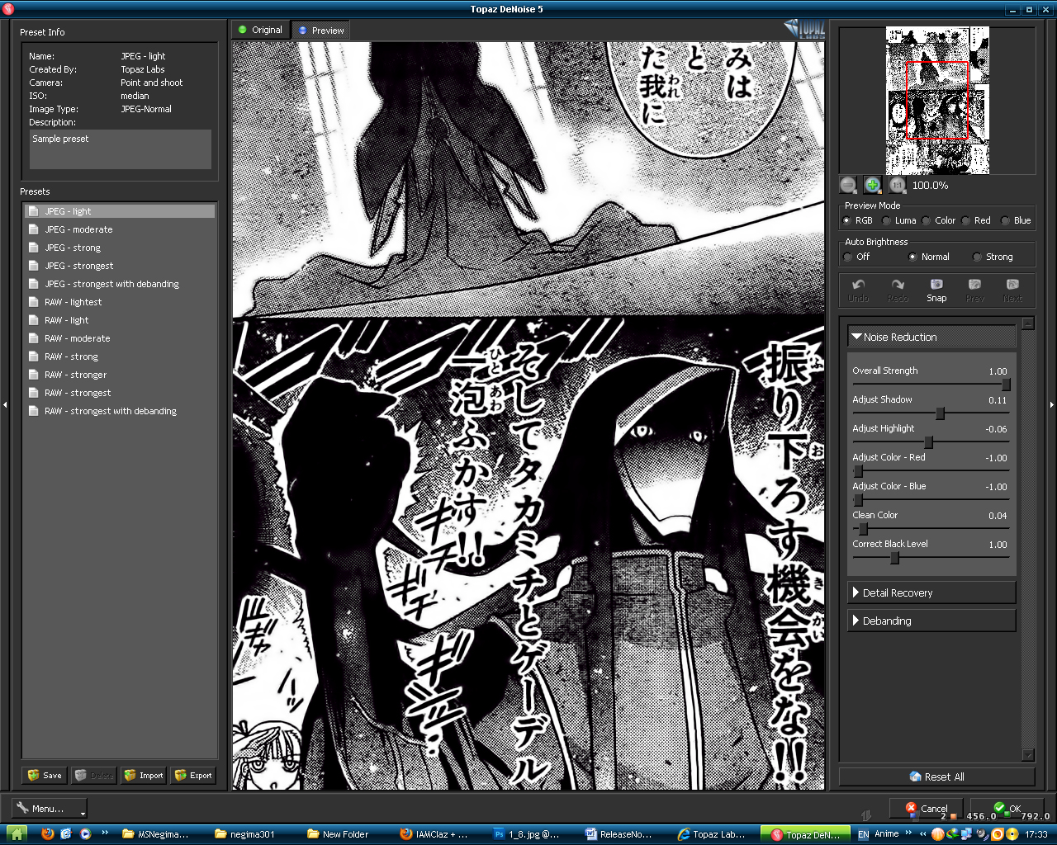This screenshot has height=845, width=1057.
Task: Click the Topaz Labs logo
Action: coord(803,30)
